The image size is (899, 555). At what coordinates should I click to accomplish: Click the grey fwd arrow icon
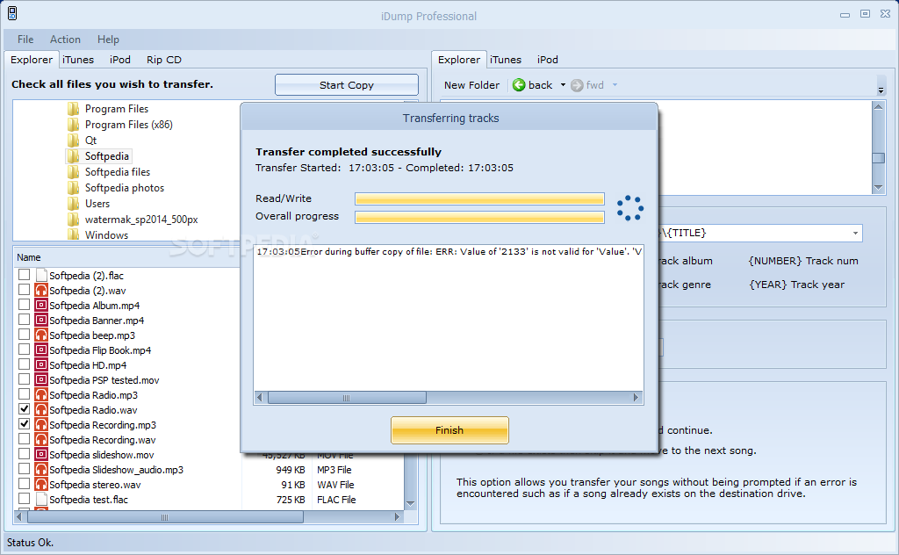point(577,85)
